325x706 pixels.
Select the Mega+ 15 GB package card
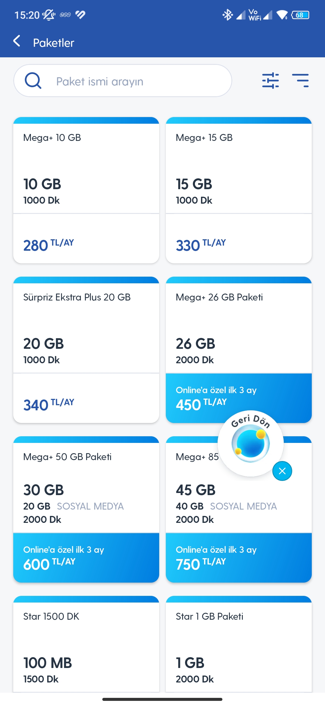[239, 190]
